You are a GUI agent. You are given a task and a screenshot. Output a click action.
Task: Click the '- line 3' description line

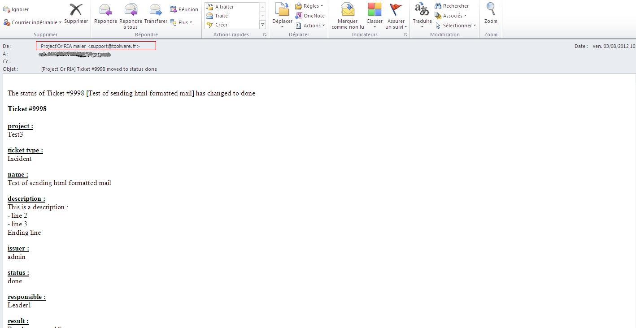tap(17, 224)
